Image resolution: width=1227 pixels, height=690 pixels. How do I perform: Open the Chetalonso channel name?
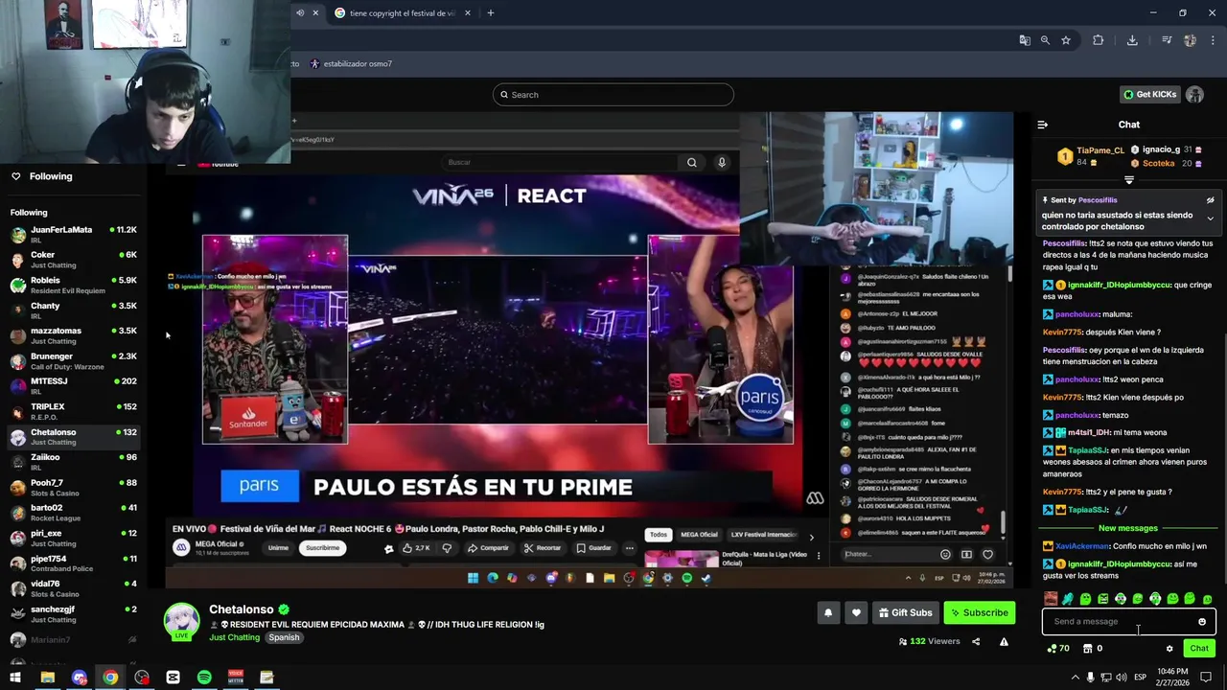(x=242, y=609)
